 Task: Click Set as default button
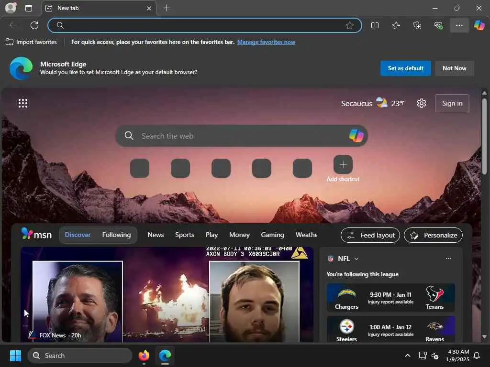pyautogui.click(x=405, y=68)
